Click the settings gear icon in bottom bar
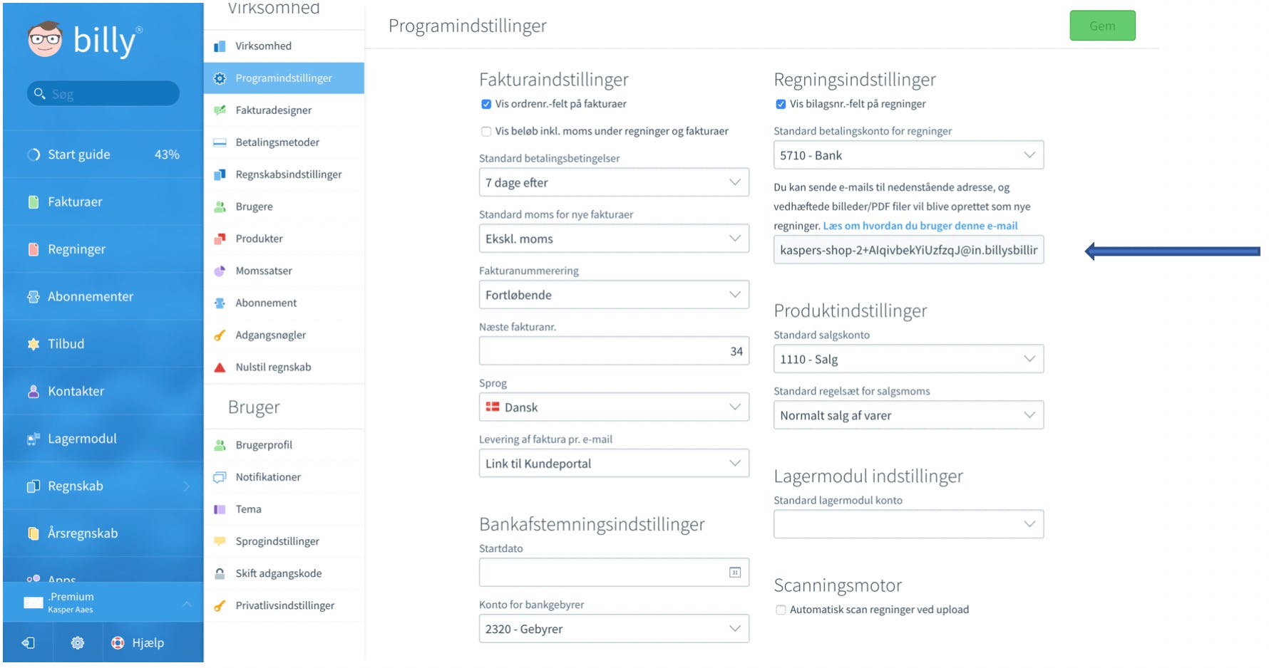 pos(77,643)
